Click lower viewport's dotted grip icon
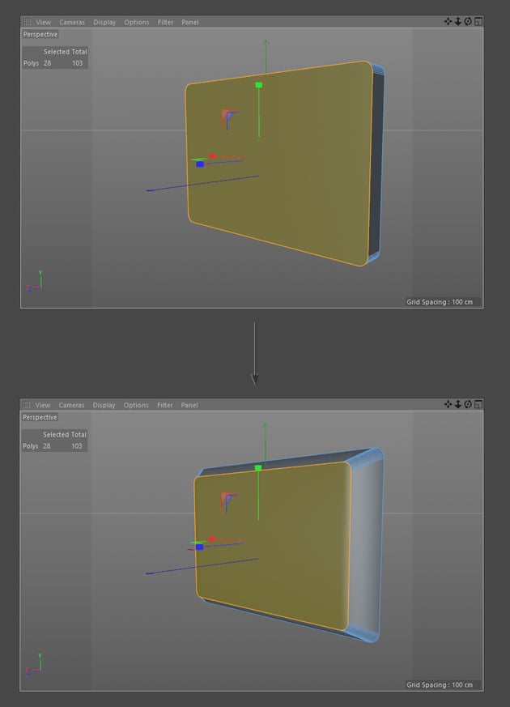 point(27,404)
